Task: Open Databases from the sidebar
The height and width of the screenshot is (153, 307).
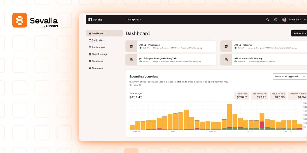Action: click(x=97, y=61)
